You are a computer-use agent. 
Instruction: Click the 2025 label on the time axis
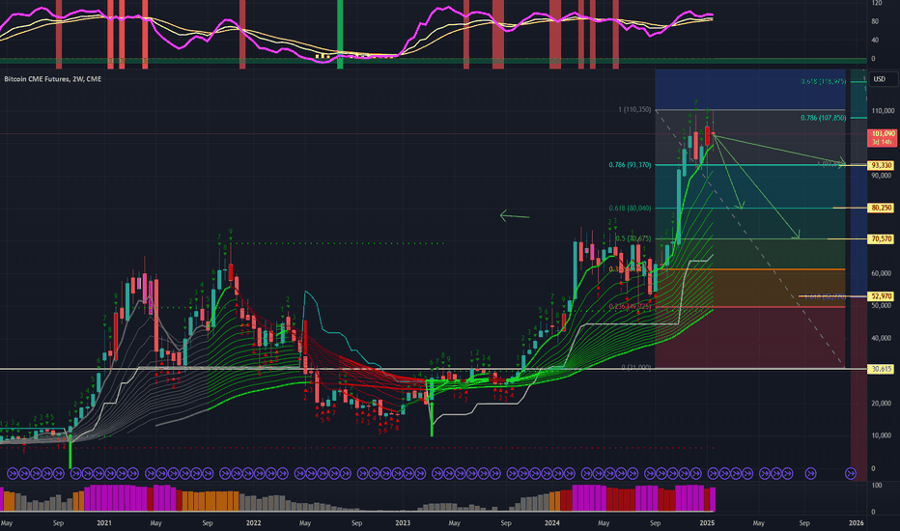(x=707, y=523)
